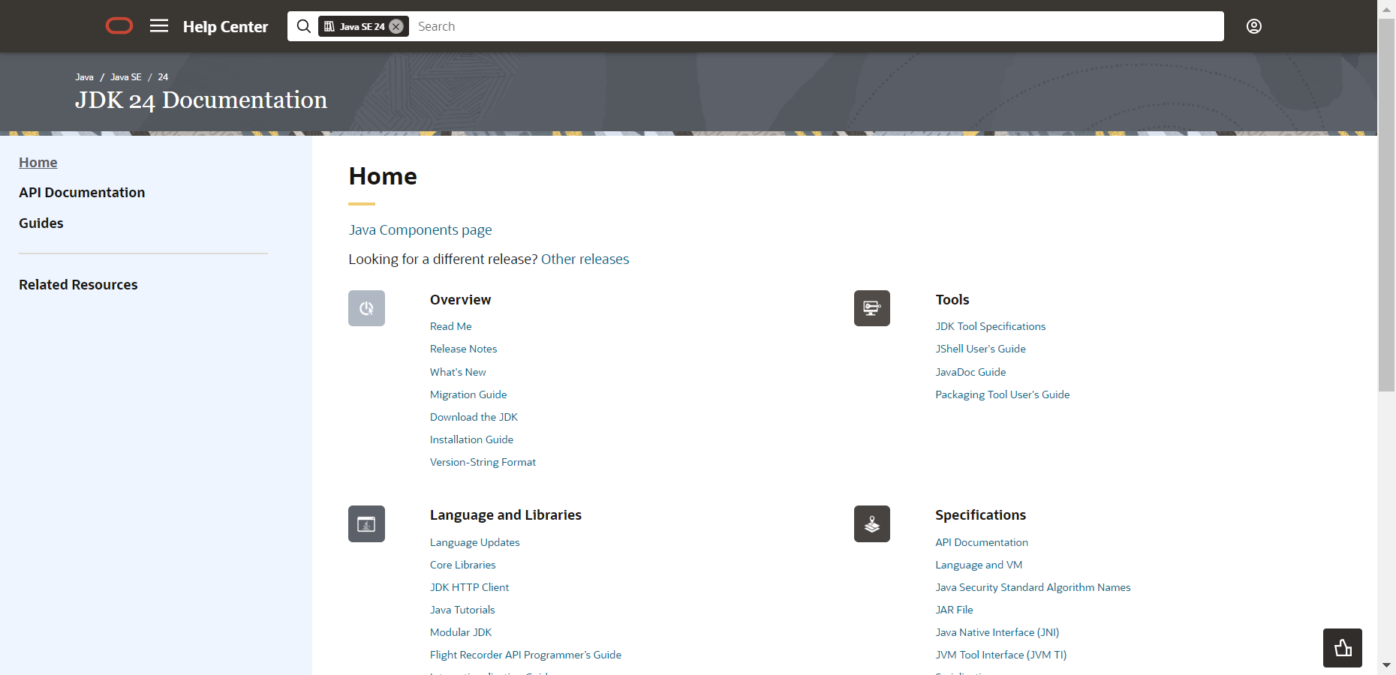The width and height of the screenshot is (1396, 675).
Task: Open JShell User's Guide link
Action: point(980,349)
